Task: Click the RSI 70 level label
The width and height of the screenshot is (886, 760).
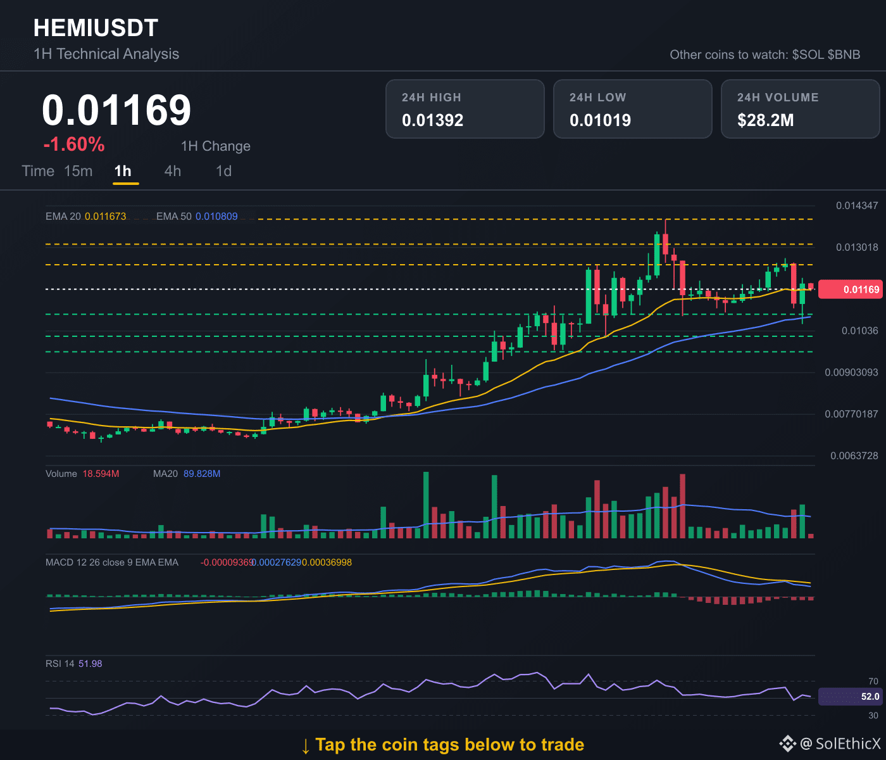Action: click(x=873, y=681)
